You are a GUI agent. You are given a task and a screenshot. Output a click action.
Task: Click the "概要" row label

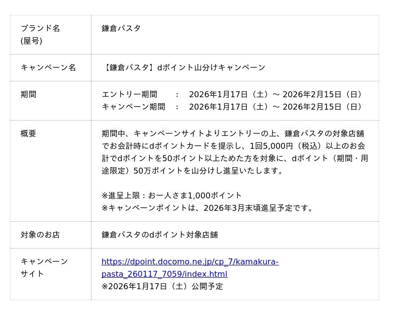(x=28, y=133)
